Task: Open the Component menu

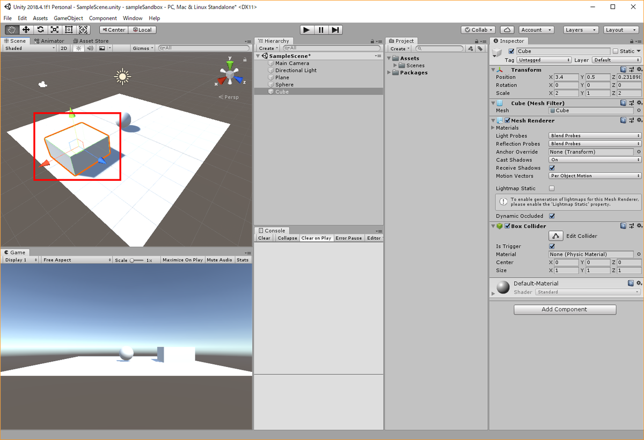Action: coord(103,18)
